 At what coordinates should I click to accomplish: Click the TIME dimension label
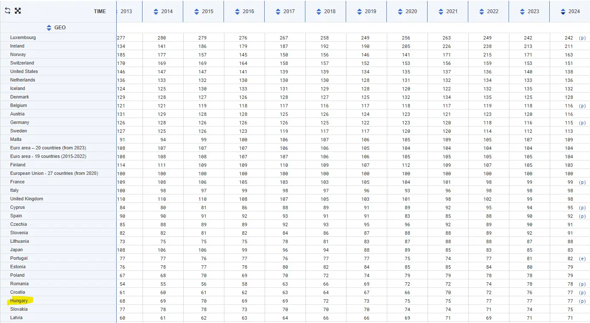pyautogui.click(x=100, y=11)
